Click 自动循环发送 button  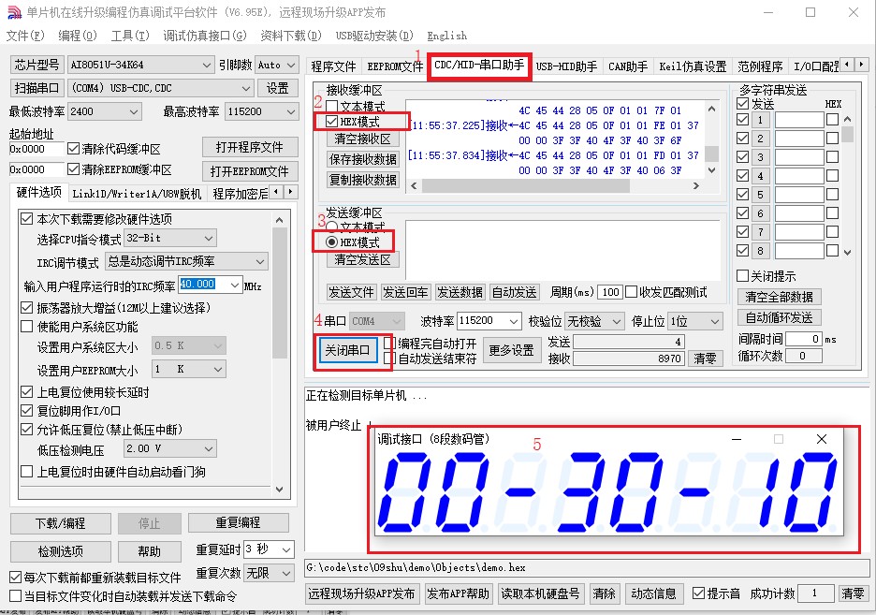tap(779, 318)
